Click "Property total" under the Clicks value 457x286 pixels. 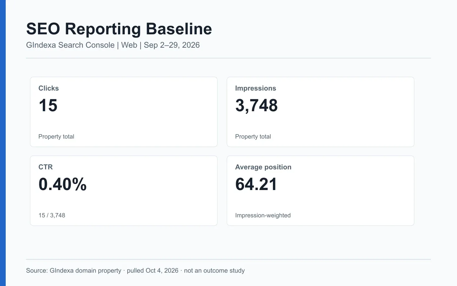coord(56,137)
